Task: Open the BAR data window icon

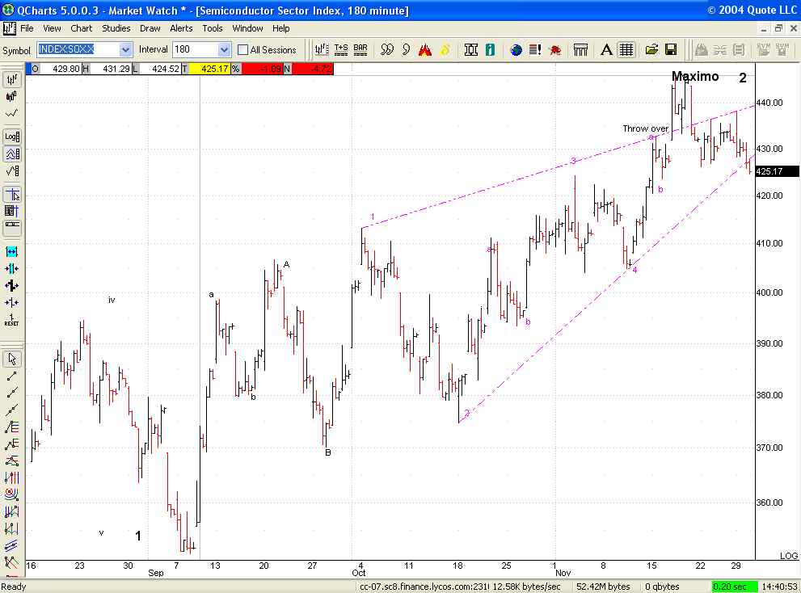Action: tap(360, 49)
